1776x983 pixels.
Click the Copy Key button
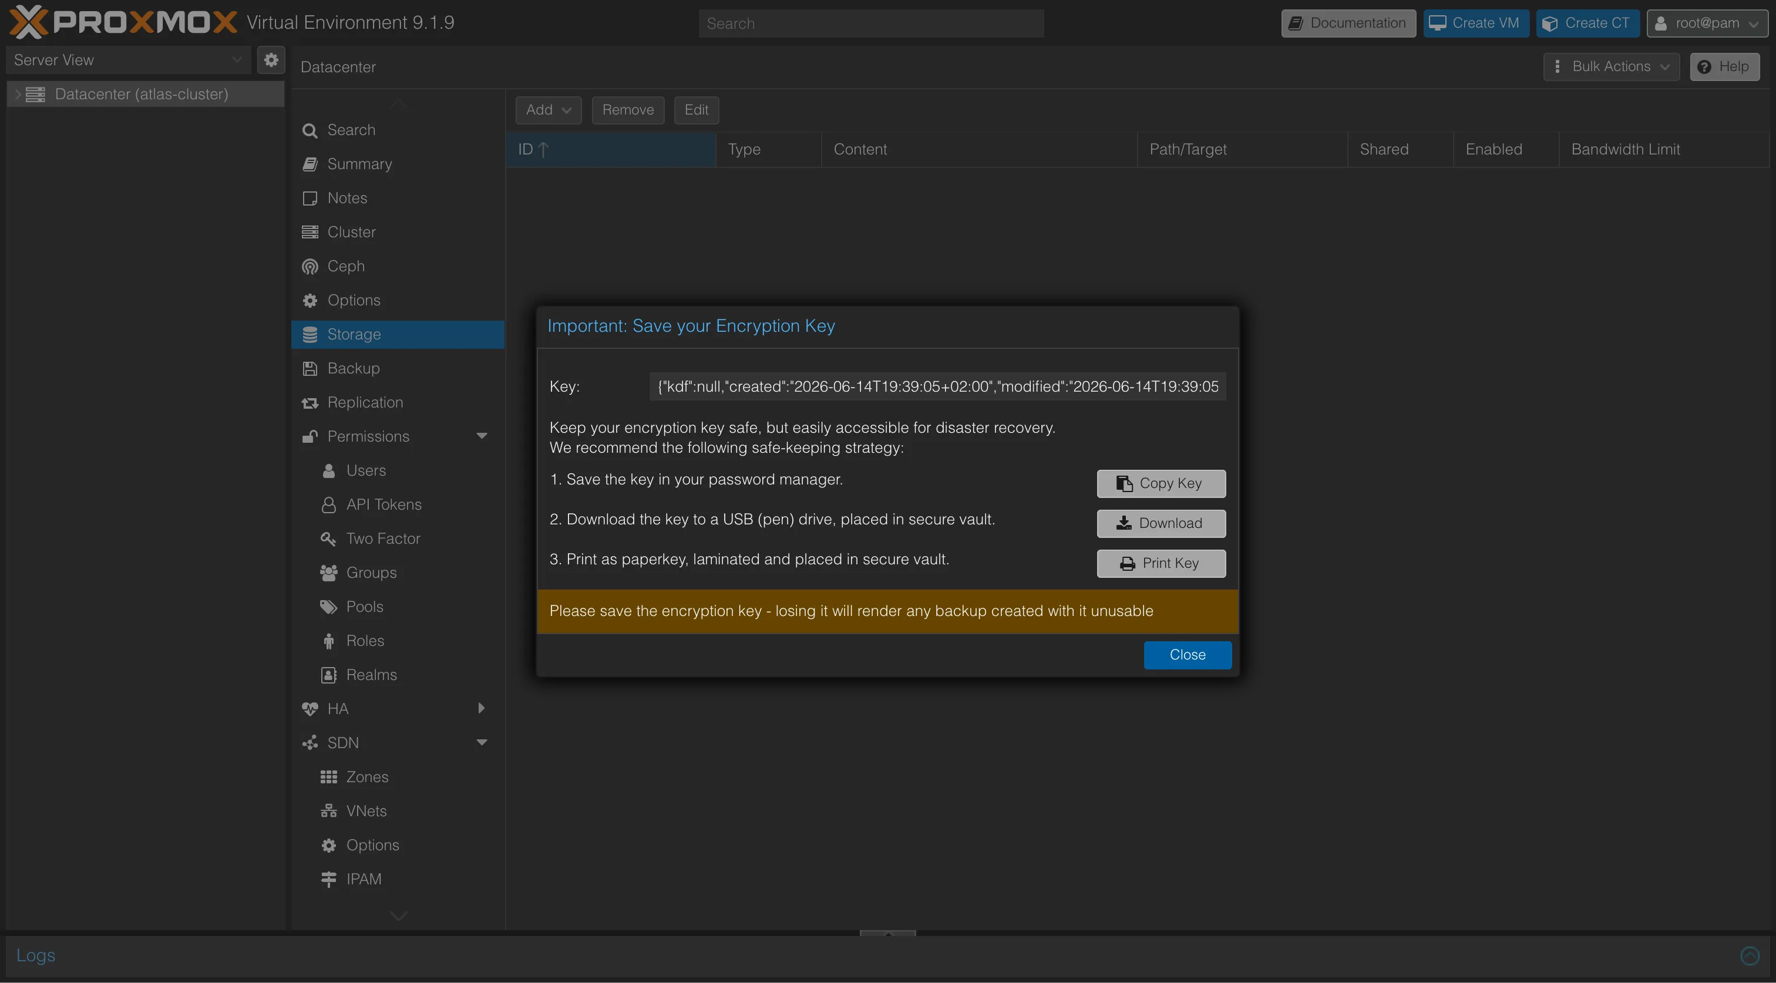1161,484
